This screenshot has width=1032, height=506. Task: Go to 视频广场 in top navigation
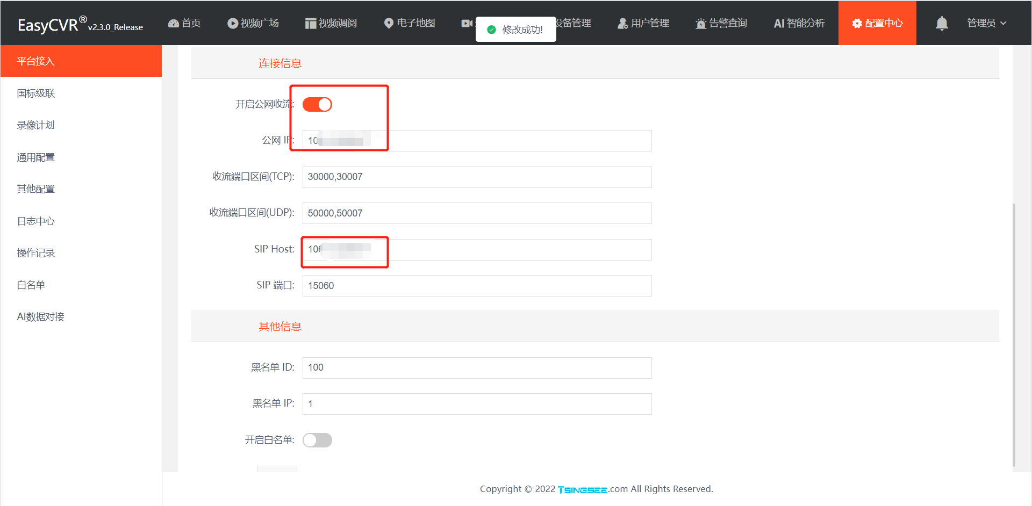[253, 23]
